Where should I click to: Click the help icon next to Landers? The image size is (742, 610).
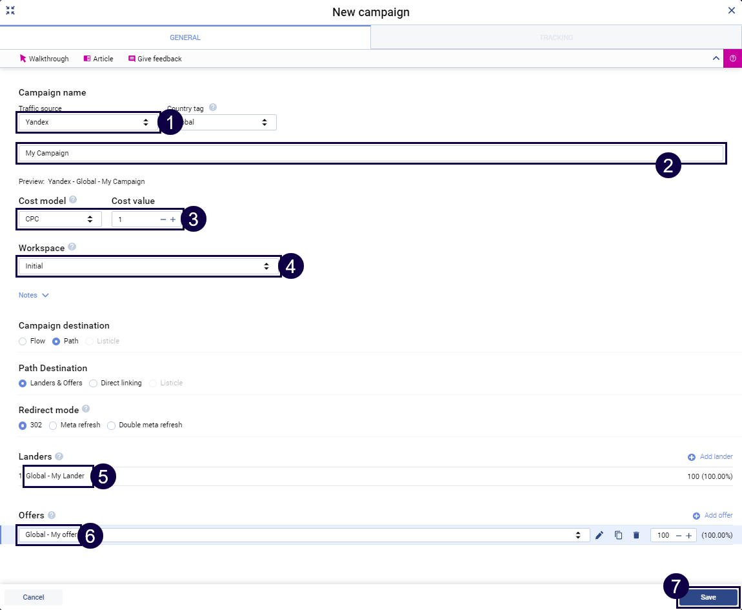click(59, 456)
